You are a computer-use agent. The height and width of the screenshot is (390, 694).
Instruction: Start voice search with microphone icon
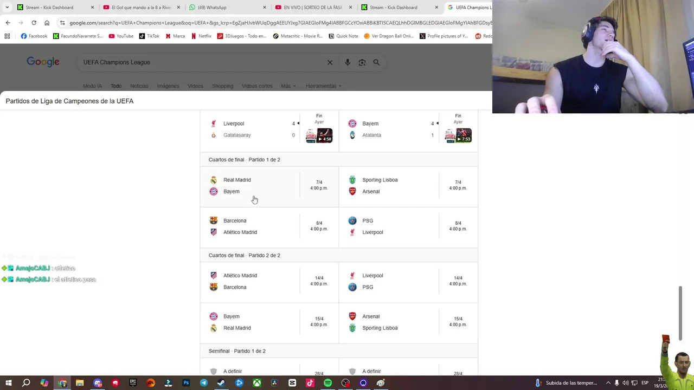348,62
